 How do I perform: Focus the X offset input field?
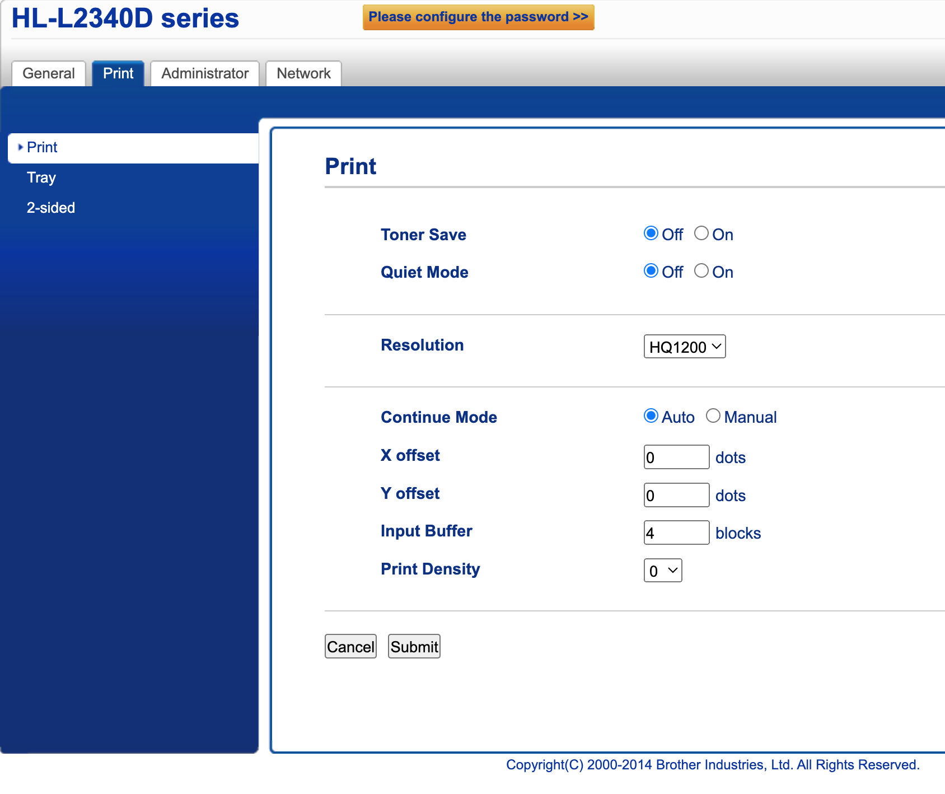click(x=676, y=457)
